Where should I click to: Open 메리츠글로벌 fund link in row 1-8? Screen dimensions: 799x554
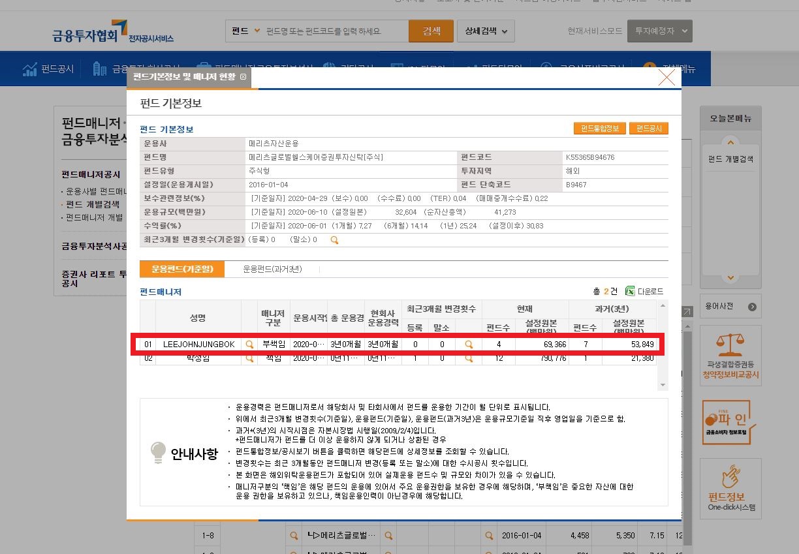pyautogui.click(x=341, y=536)
